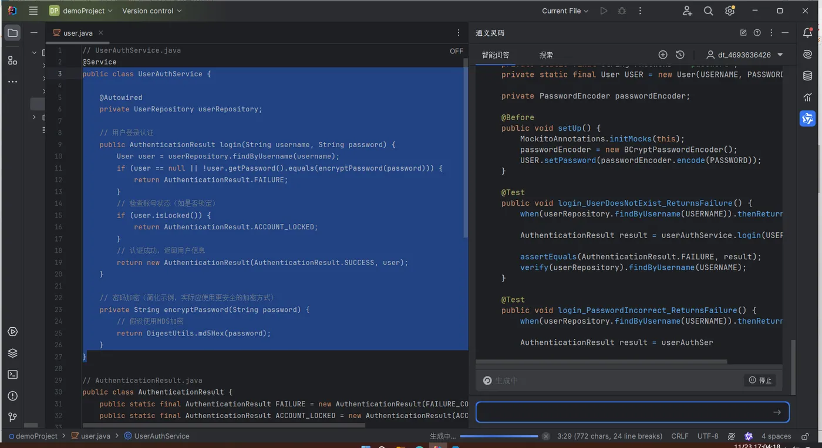
Task: Start a new chat via edit icon
Action: 743,33
